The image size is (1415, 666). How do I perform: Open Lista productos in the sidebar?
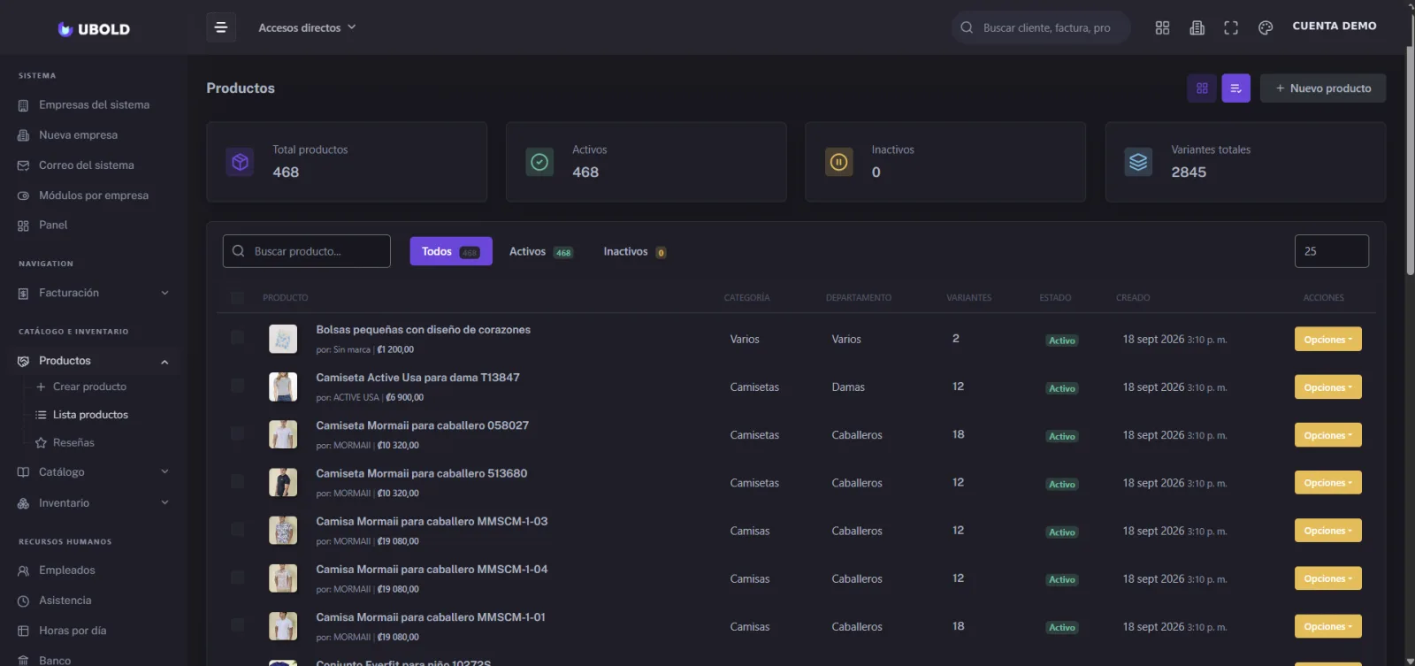[x=90, y=415]
